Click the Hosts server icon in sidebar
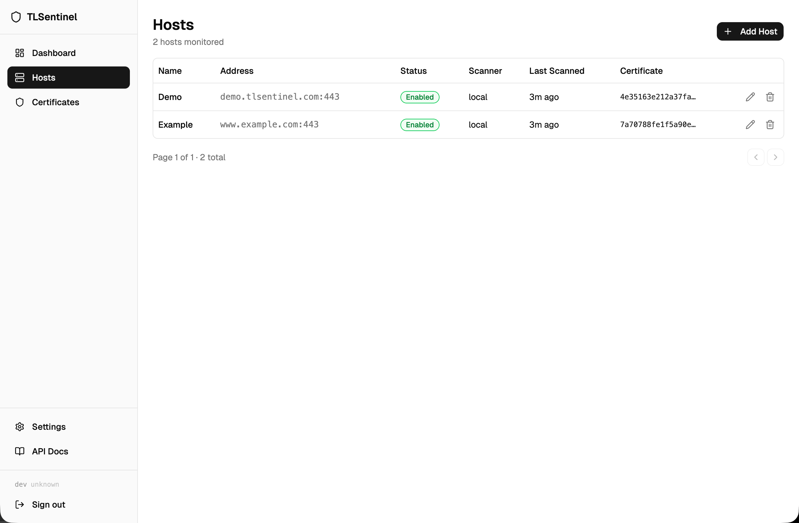The height and width of the screenshot is (523, 799). coord(19,78)
